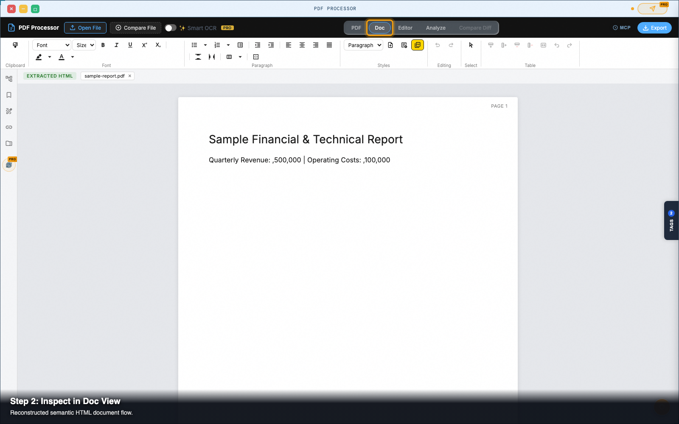
Task: Click undo arrow in Table group
Action: pyautogui.click(x=557, y=45)
